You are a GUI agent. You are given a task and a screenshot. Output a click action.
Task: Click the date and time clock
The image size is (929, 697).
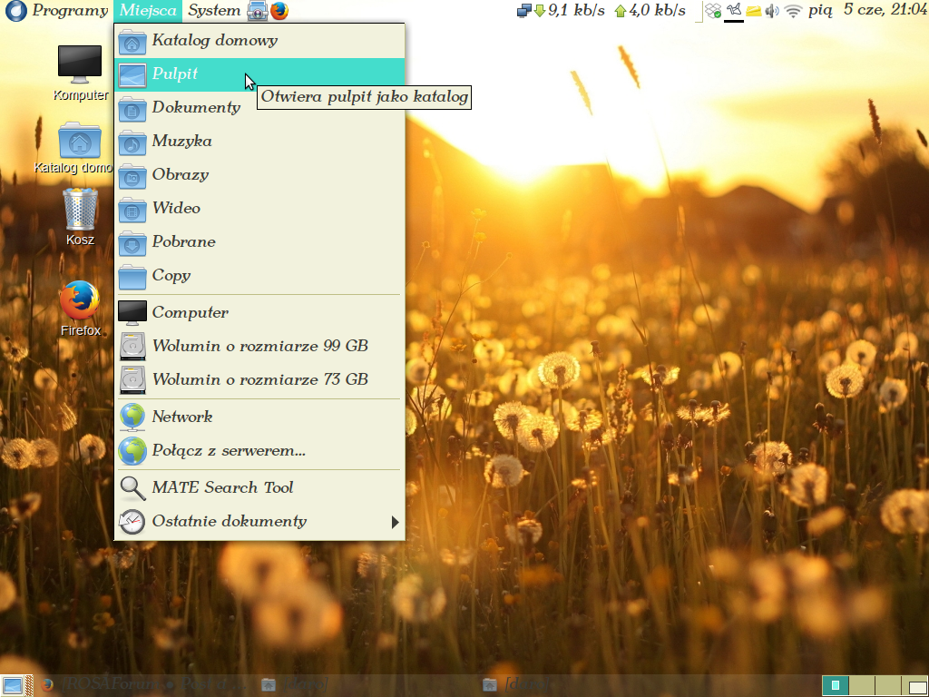click(x=884, y=11)
